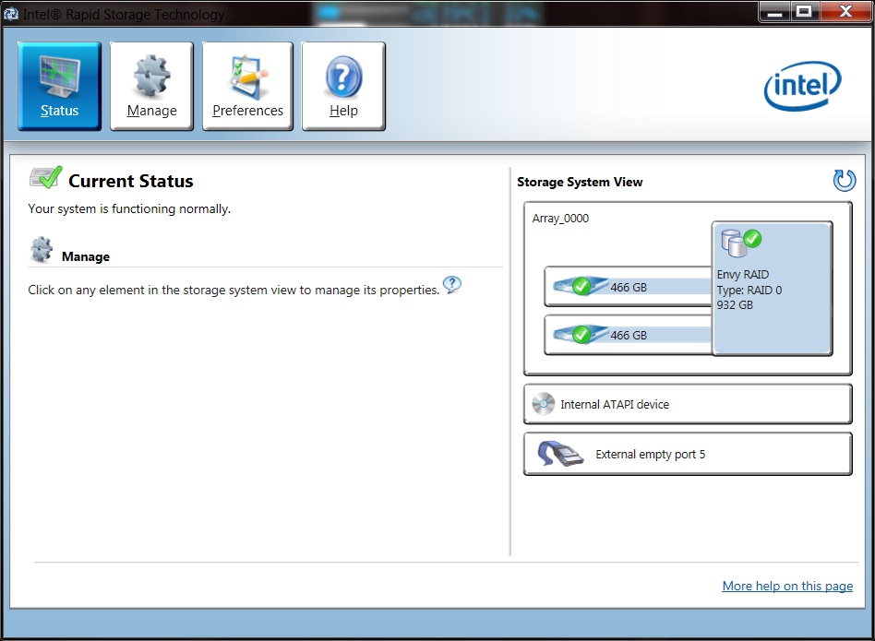Viewport: 875px width, 641px height.
Task: Click the external port cable icon
Action: [x=559, y=453]
